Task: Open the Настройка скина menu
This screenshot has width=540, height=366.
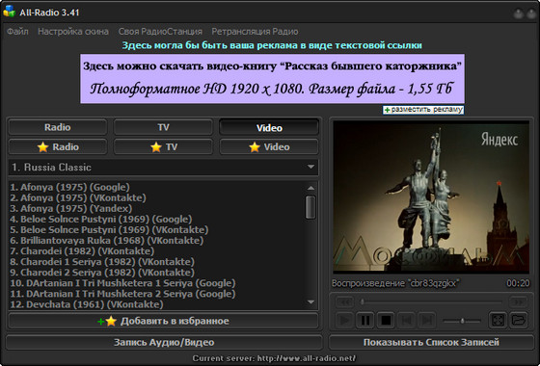Action: (x=73, y=32)
